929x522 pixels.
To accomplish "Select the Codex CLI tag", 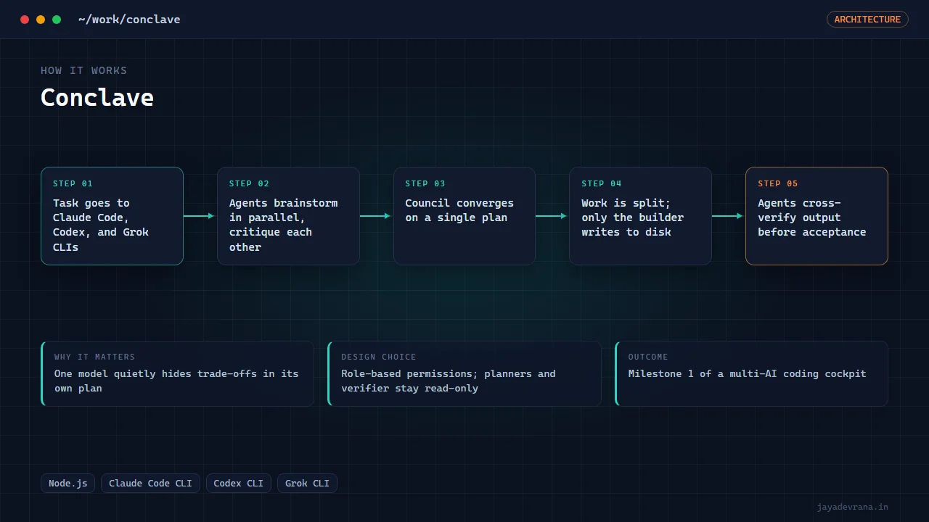I will [x=239, y=484].
